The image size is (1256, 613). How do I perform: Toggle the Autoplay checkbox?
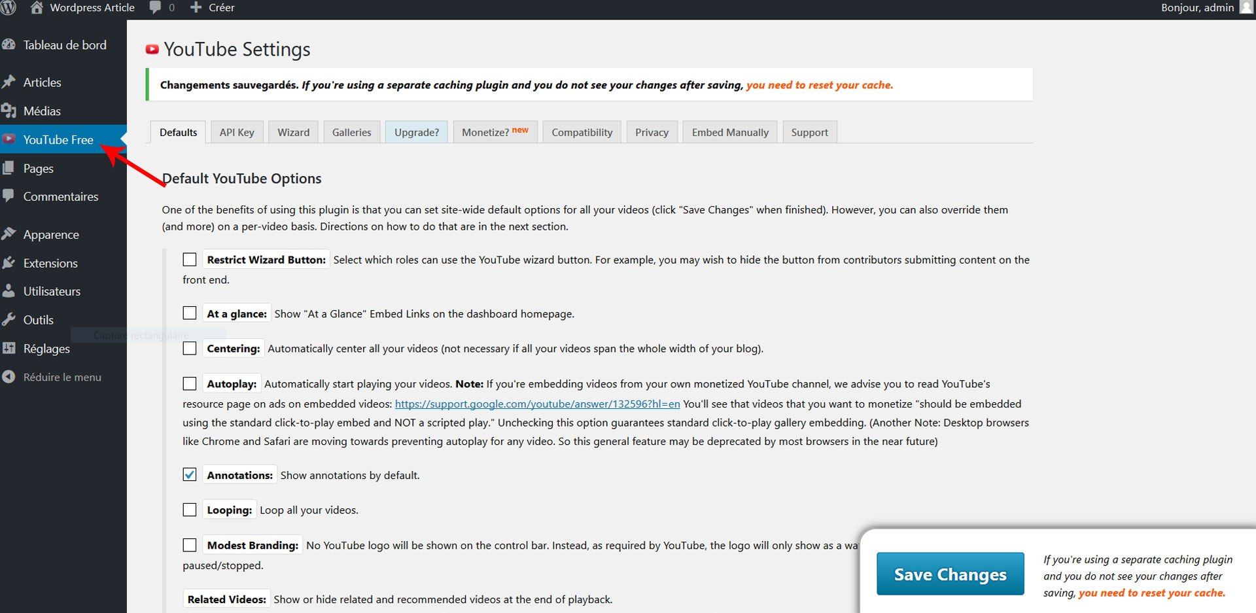[190, 383]
